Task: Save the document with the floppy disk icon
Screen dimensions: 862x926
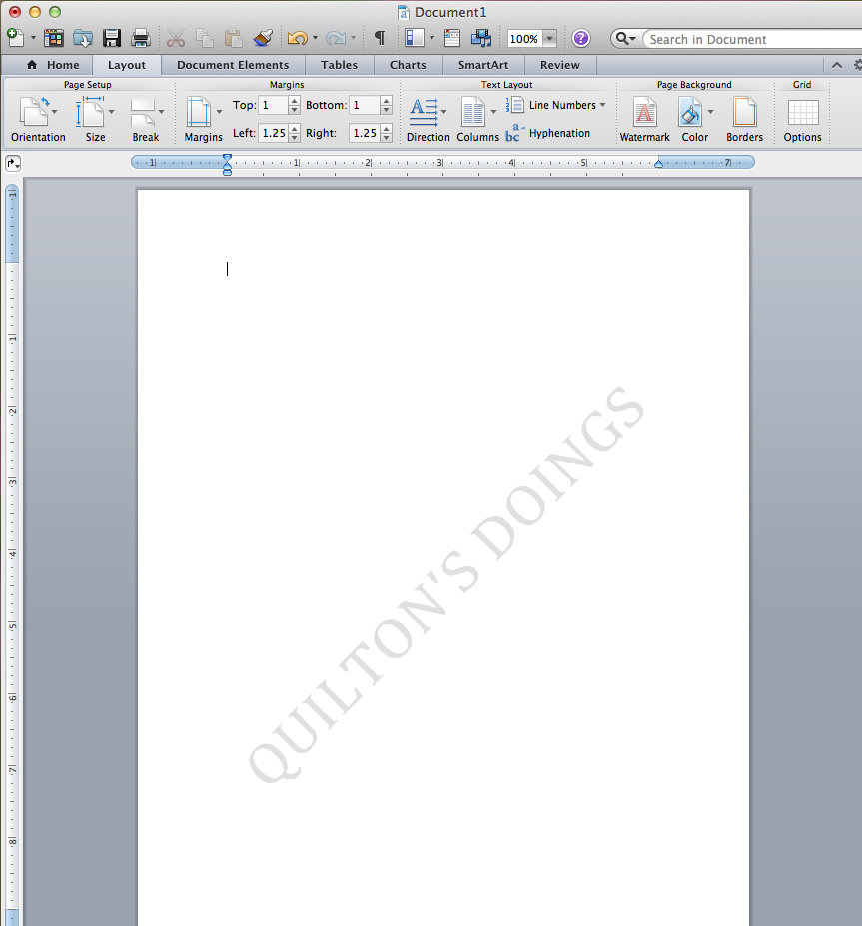Action: point(112,38)
